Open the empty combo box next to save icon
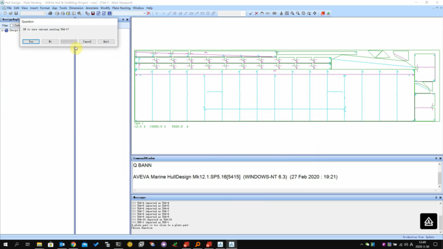Image resolution: width=443 pixels, height=249 pixels. coord(33,13)
